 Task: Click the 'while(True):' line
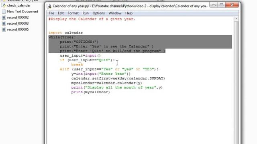point(62,37)
